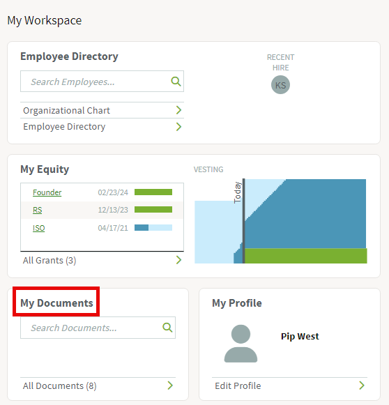Click the My Documents heading
Image resolution: width=389 pixels, height=405 pixels.
56,303
